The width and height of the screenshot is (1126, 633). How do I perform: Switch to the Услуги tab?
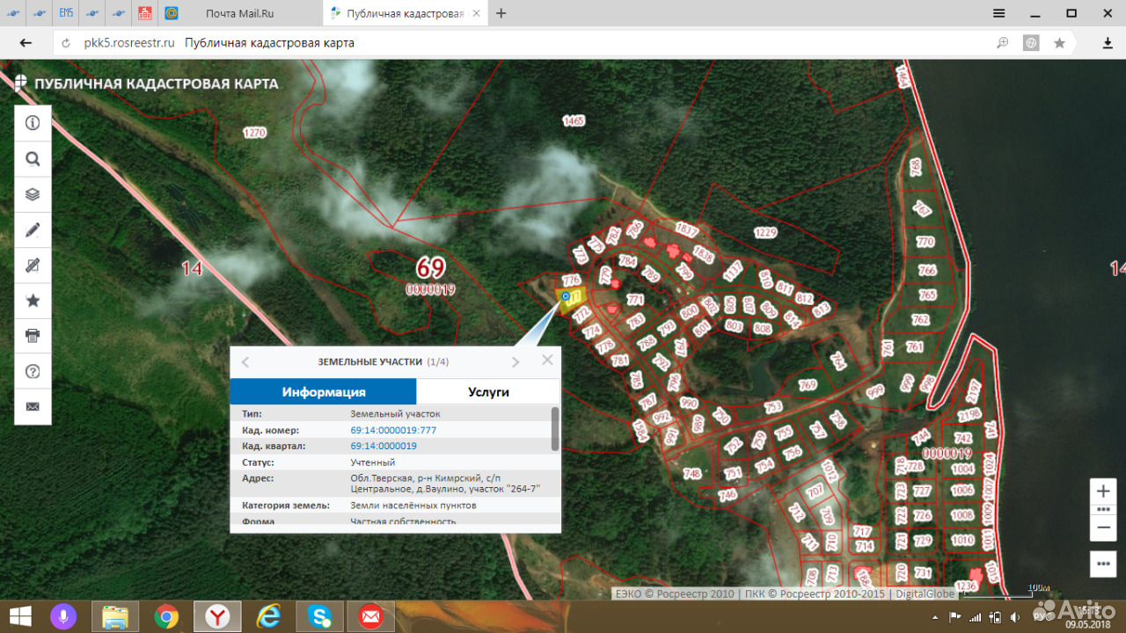pyautogui.click(x=488, y=392)
